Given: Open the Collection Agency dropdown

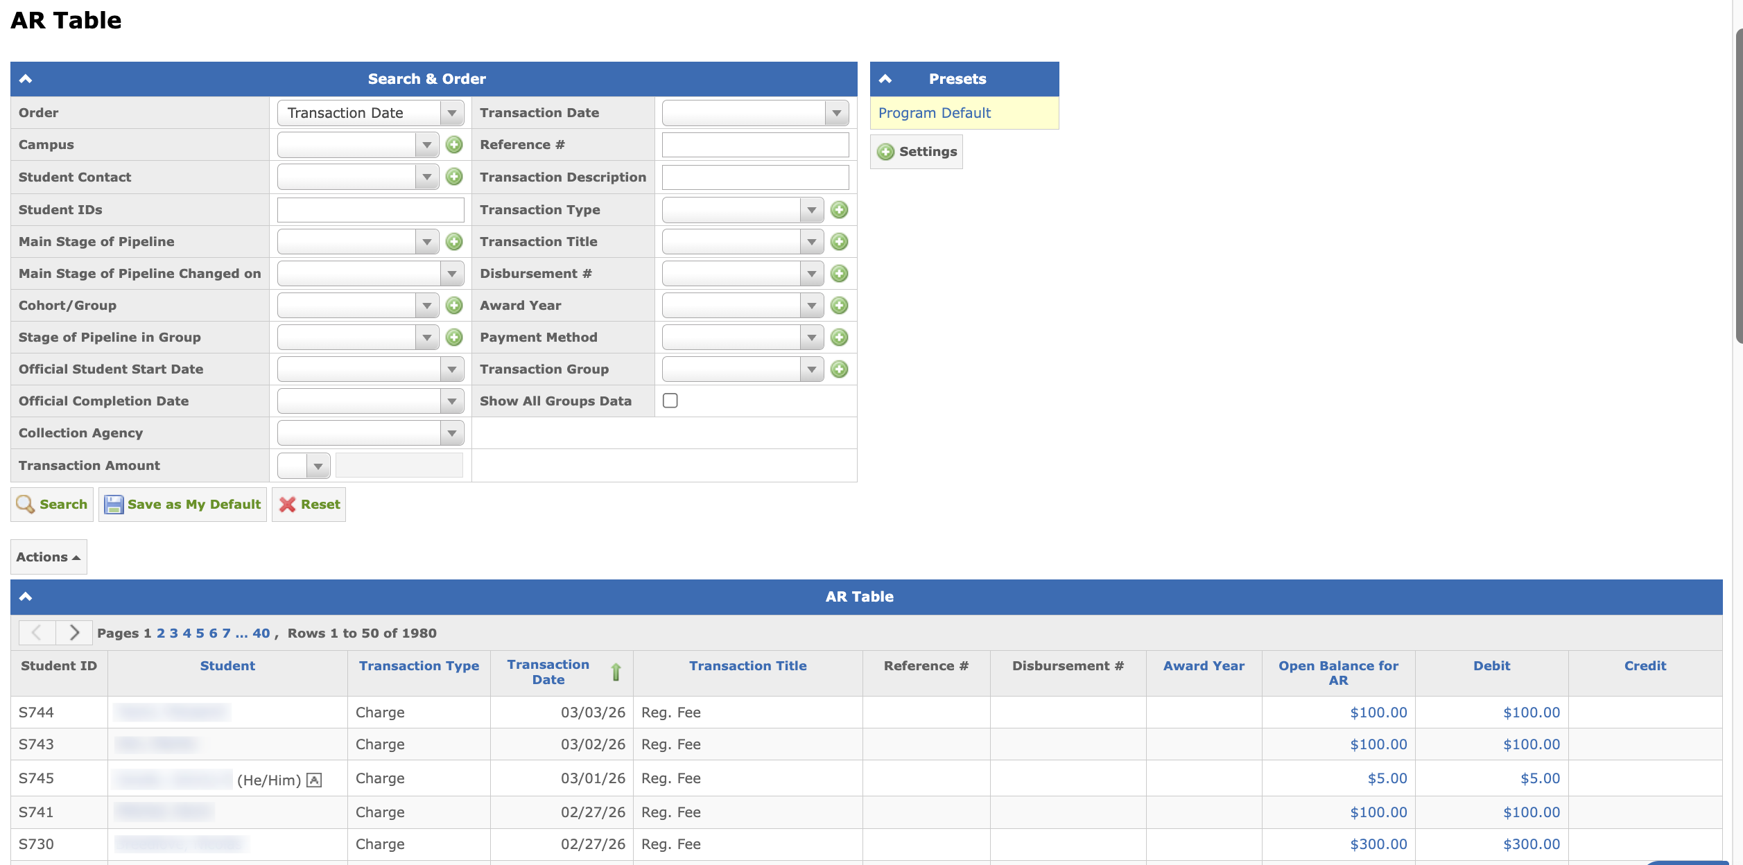Looking at the screenshot, I should (370, 433).
